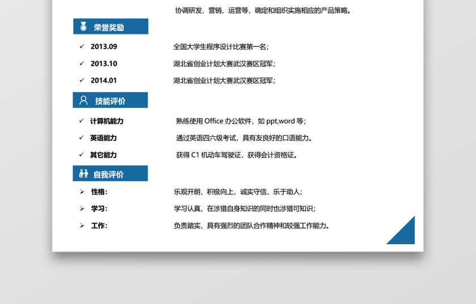Click the date 2014.01
The height and width of the screenshot is (304, 476).
coord(104,81)
